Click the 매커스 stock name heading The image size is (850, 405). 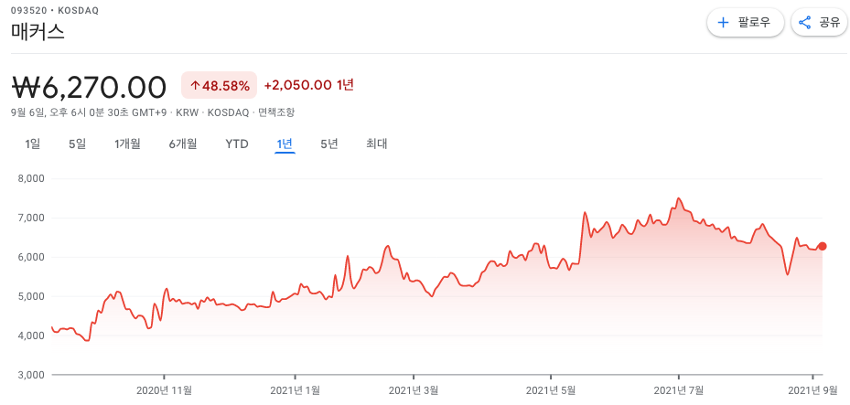38,32
